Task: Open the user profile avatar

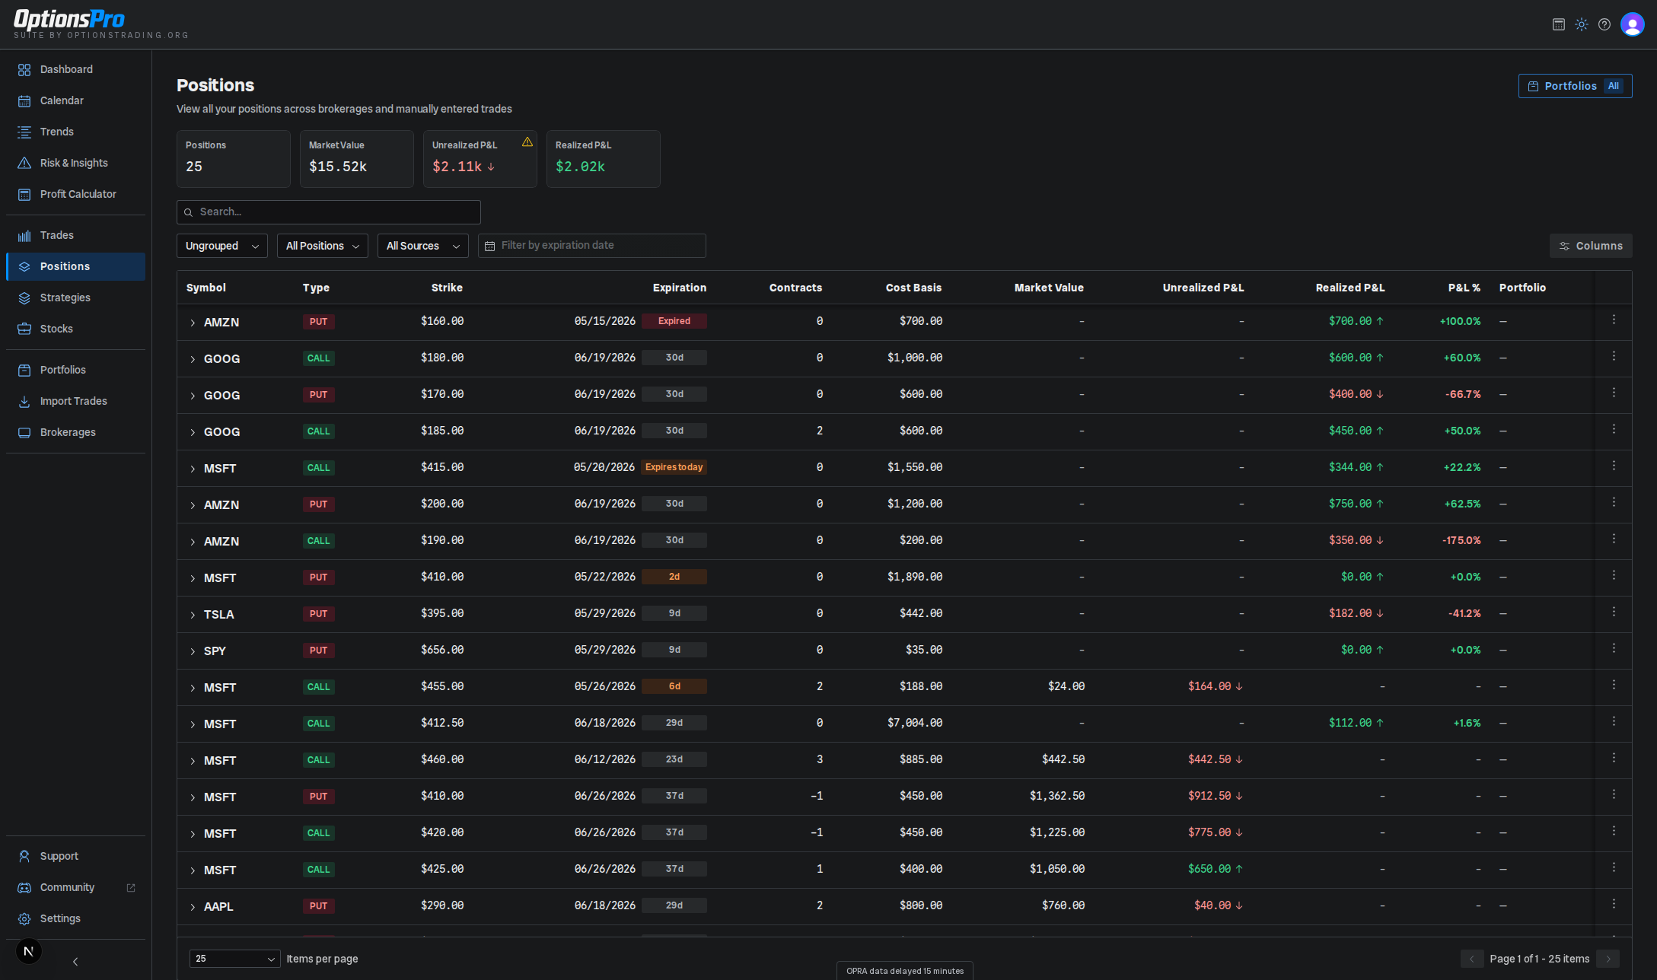Action: (1632, 24)
